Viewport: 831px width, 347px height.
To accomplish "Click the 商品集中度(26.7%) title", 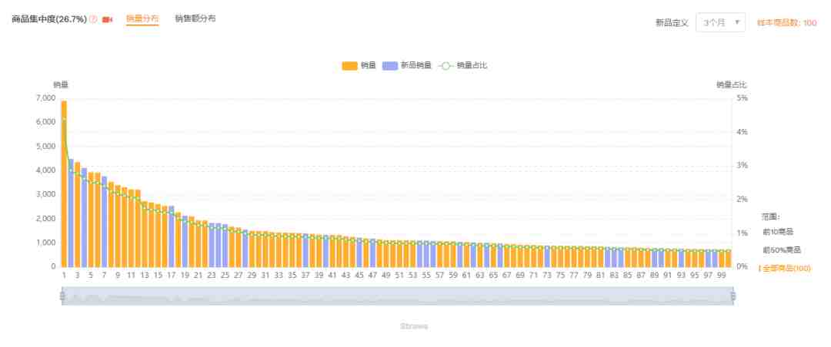I will click(48, 19).
